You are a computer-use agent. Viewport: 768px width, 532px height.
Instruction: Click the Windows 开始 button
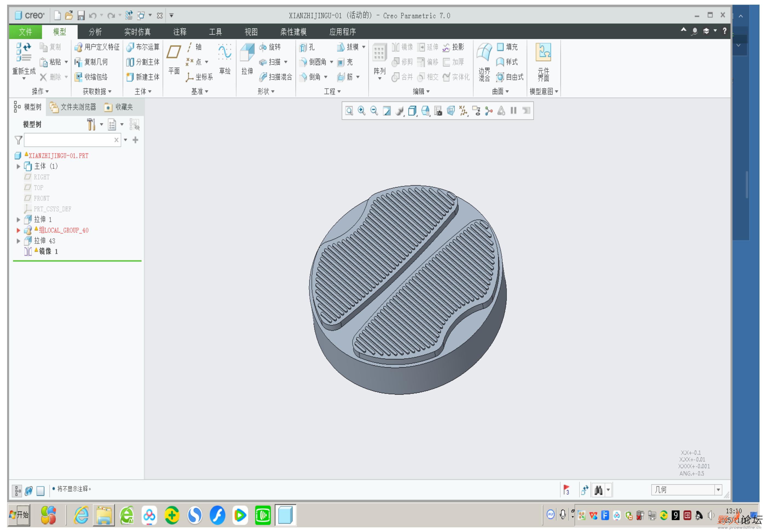19,515
